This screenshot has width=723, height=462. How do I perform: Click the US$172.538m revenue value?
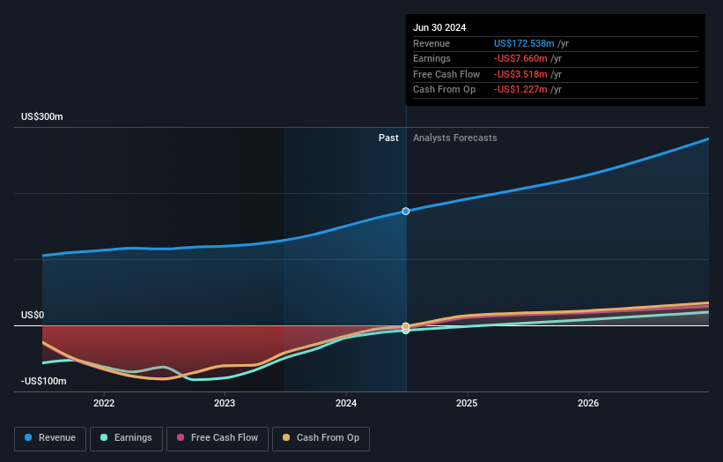[524, 43]
